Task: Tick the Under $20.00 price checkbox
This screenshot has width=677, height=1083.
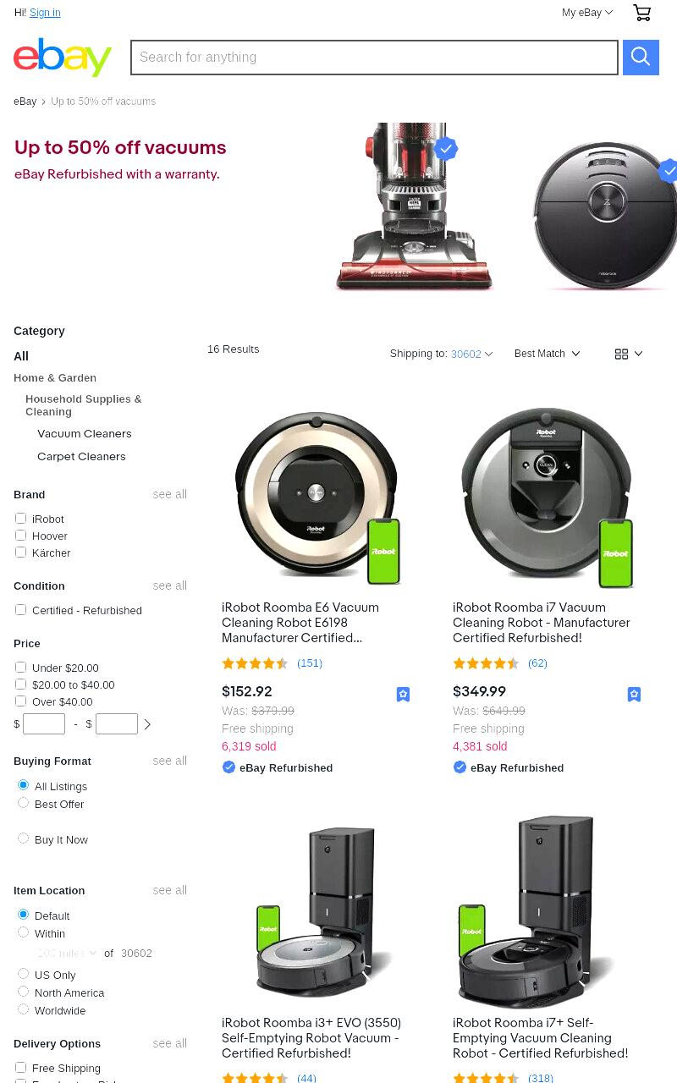Action: [x=20, y=668]
